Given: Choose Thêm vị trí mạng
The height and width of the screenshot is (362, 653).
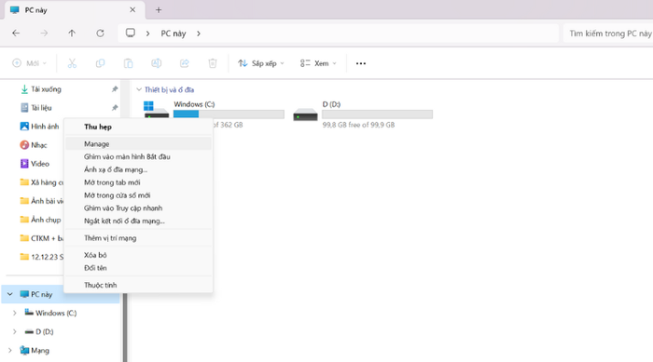Looking at the screenshot, I should point(138,238).
